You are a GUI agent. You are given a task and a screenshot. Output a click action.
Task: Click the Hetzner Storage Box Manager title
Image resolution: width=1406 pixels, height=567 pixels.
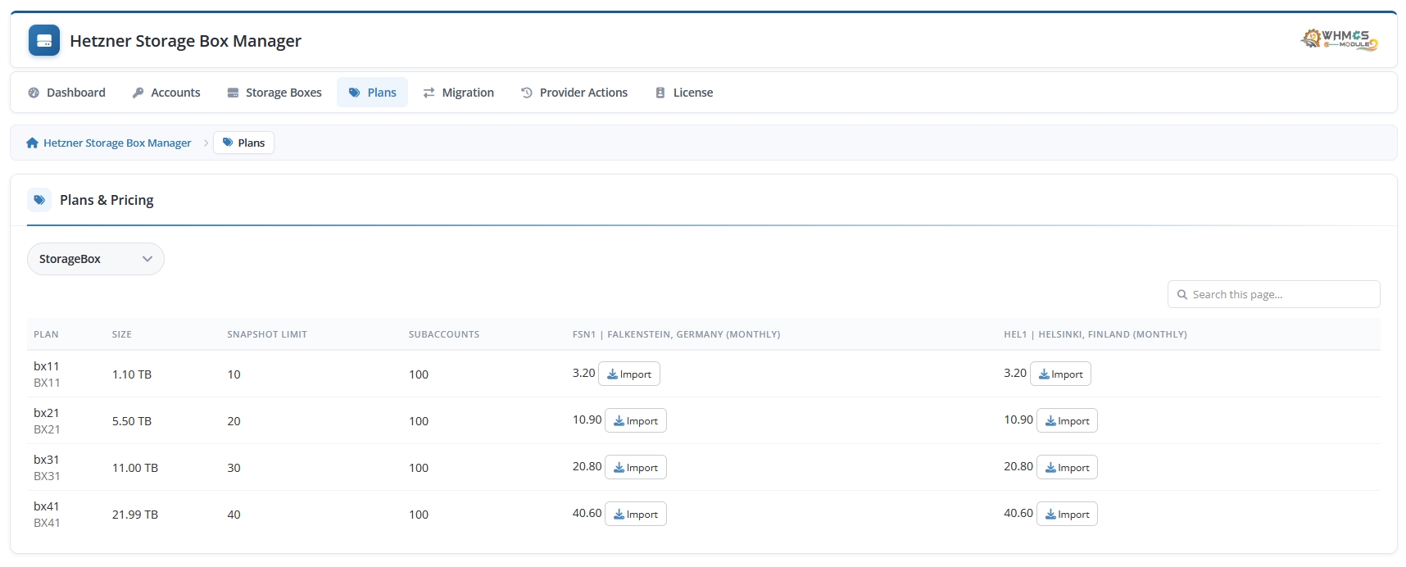186,41
